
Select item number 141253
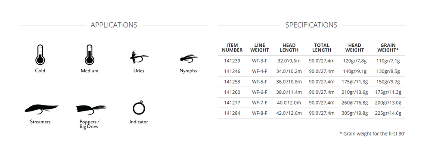(x=232, y=82)
